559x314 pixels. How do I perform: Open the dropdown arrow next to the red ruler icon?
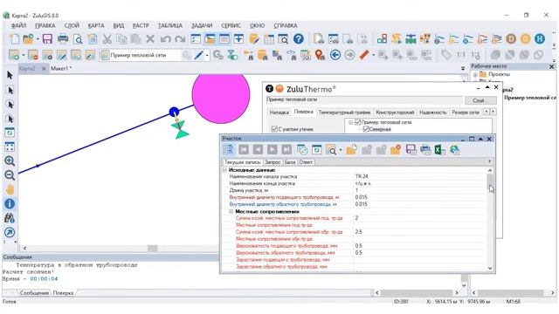pyautogui.click(x=373, y=55)
